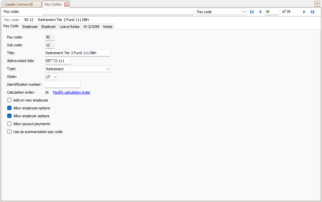Advance to the next pay code record
Viewport: 322px width, 202px height.
pyautogui.click(x=304, y=12)
